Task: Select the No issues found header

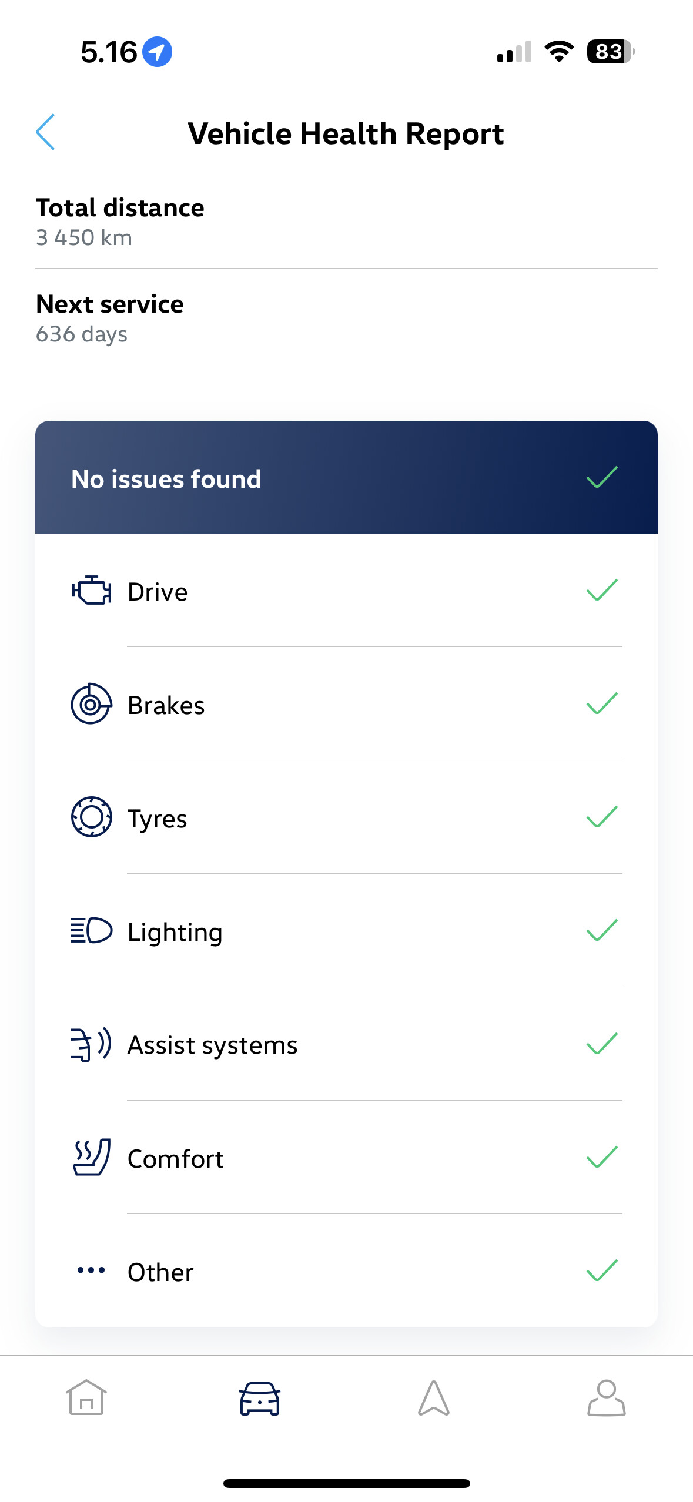Action: click(x=346, y=477)
